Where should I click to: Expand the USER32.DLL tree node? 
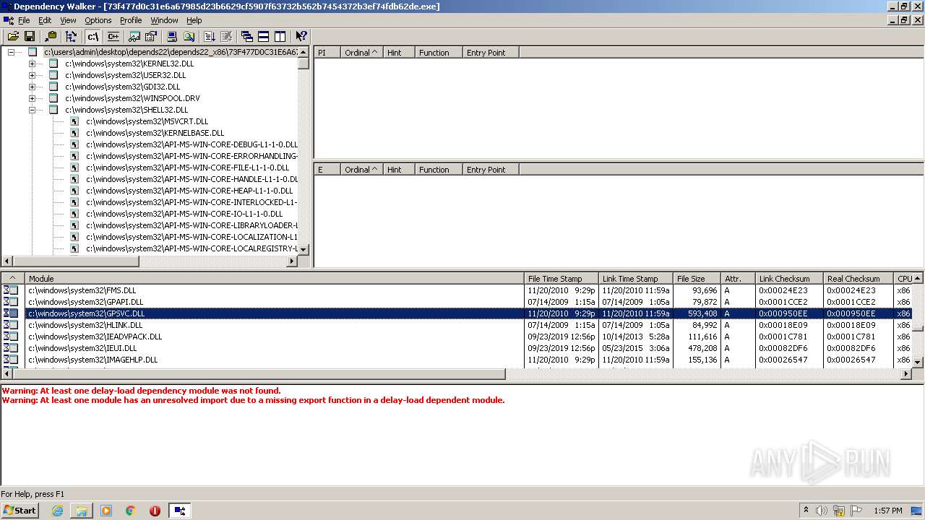(x=32, y=75)
